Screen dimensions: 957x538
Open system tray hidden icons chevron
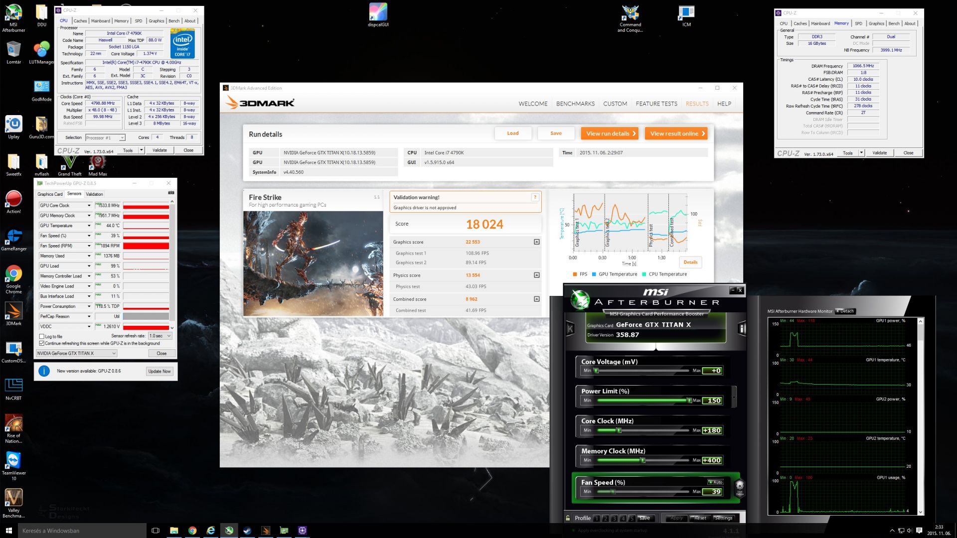coord(892,531)
